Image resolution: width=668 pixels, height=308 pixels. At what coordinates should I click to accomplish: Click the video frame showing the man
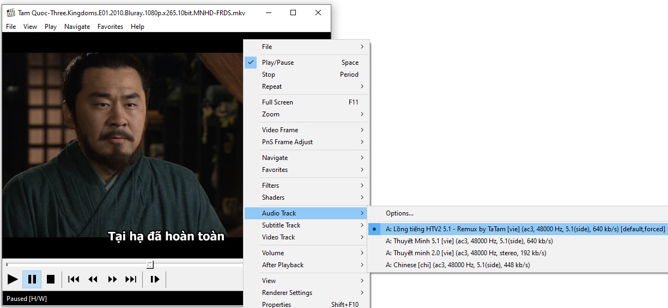123,144
